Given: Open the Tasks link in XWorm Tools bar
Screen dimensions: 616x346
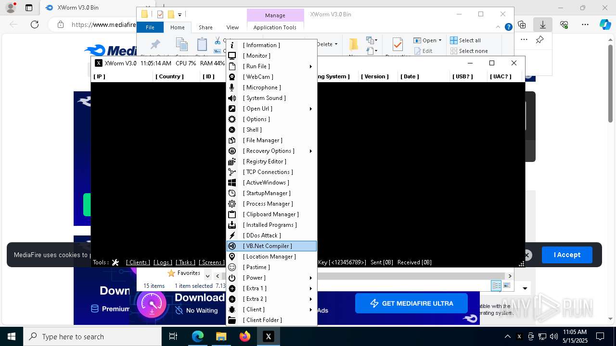Looking at the screenshot, I should click(185, 262).
